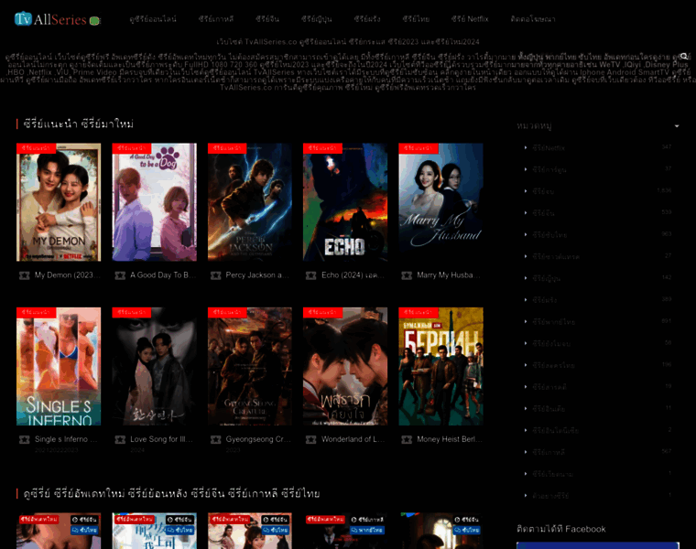This screenshot has height=549, width=696.
Task: Click star icon beside A Good Day To Be
Action: click(120, 275)
